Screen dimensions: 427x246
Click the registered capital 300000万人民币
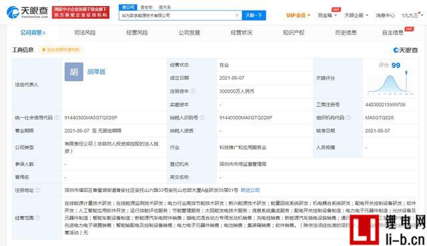coord(237,91)
